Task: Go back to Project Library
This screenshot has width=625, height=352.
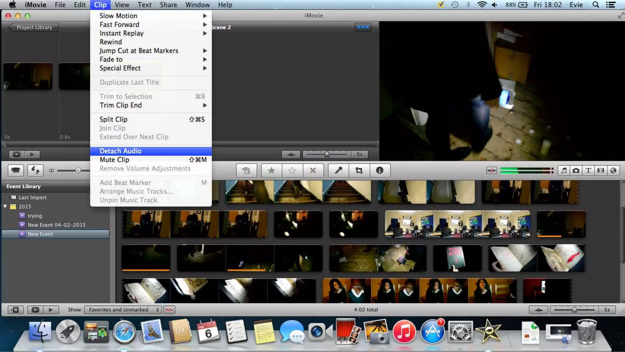Action: [33, 27]
